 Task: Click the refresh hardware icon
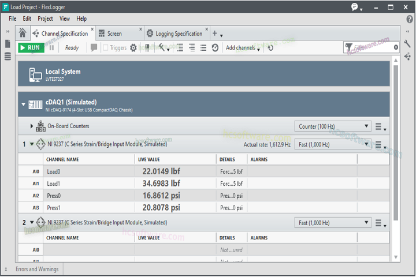270,48
